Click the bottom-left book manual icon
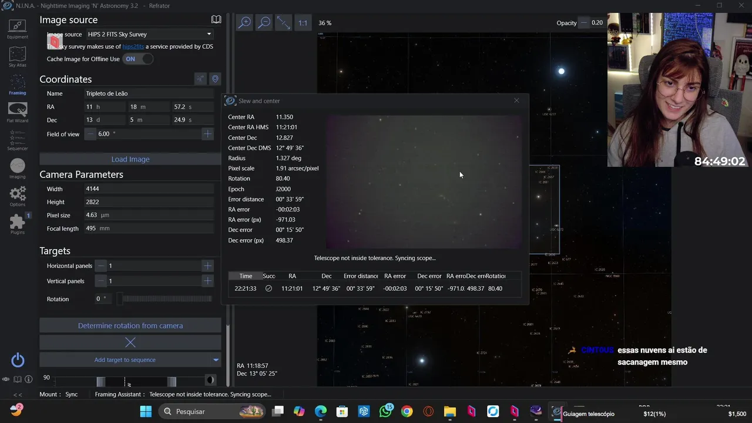Image resolution: width=752 pixels, height=423 pixels. (x=17, y=380)
